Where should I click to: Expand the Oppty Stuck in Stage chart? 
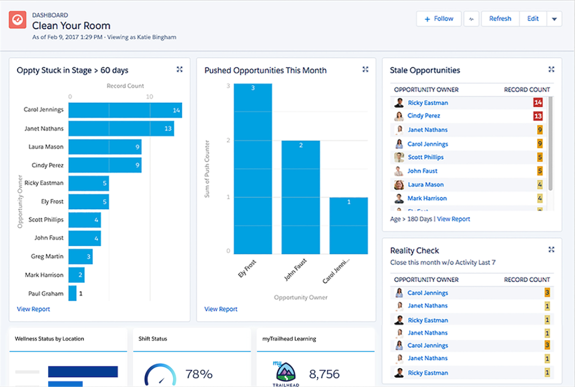point(180,70)
